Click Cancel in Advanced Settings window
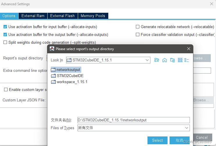Image resolution: width=216 pixels, height=146 pixels. (203, 138)
